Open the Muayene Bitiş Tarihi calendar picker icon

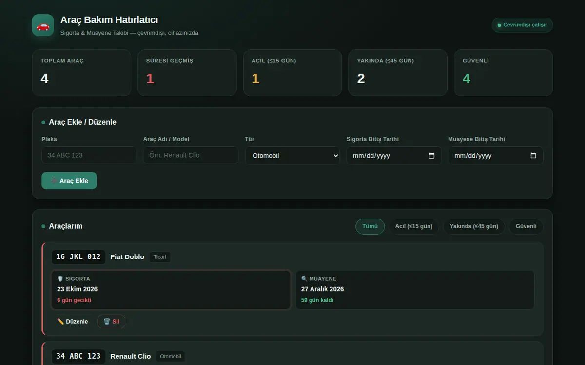pos(533,156)
